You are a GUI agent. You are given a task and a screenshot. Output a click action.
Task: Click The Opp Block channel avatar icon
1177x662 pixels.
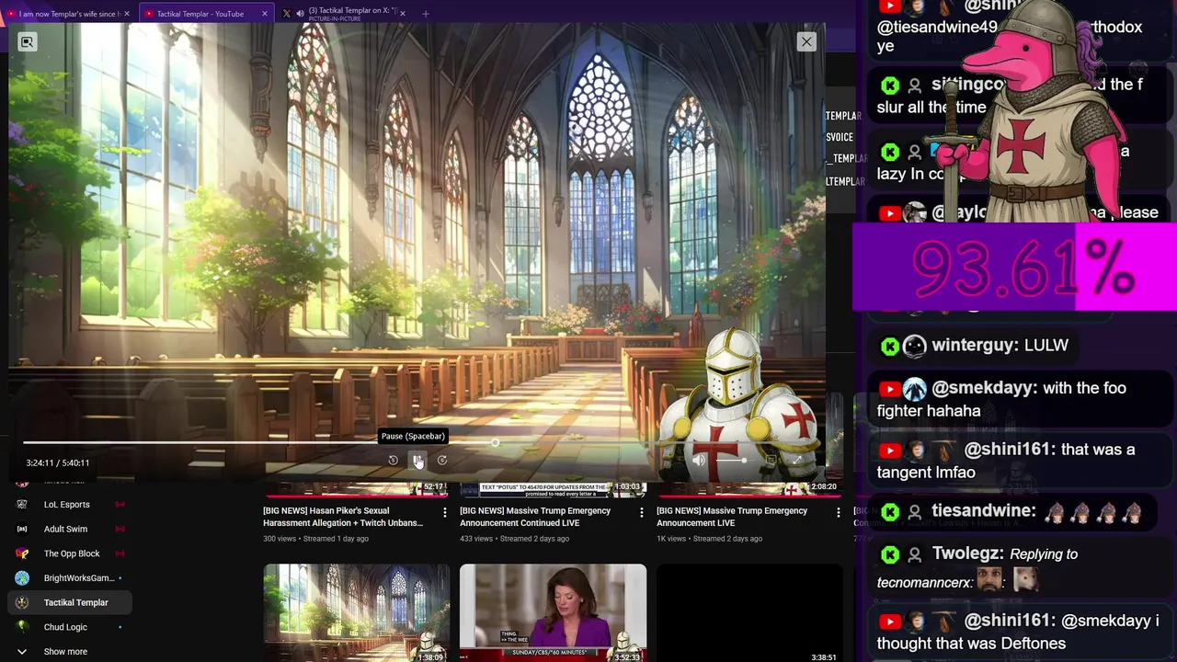point(22,554)
